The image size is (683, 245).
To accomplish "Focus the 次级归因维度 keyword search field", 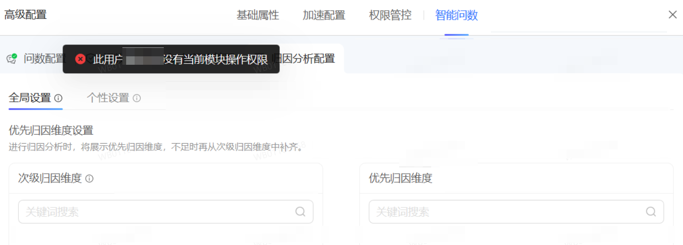I will [x=155, y=212].
